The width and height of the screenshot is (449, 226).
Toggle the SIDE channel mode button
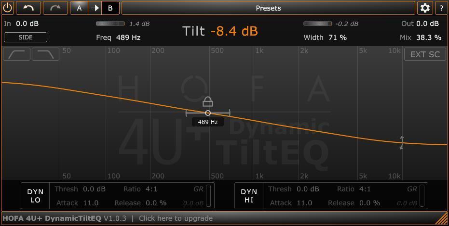point(26,38)
